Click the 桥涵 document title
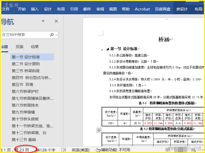This screenshot has width=205, height=153. [x=164, y=39]
